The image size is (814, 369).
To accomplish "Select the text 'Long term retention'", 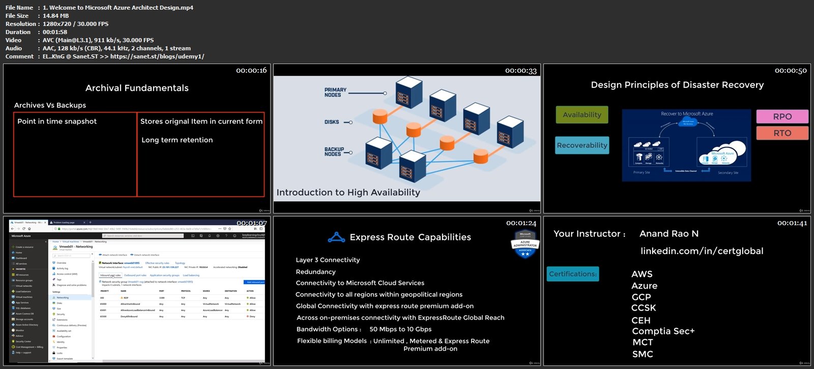I will pyautogui.click(x=177, y=140).
